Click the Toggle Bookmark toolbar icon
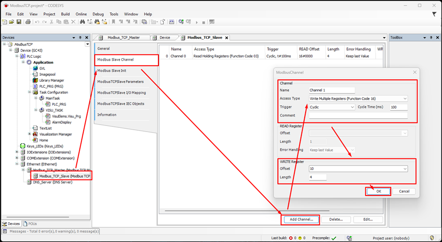Image resolution: width=442 pixels, height=242 pixels. coord(113,22)
